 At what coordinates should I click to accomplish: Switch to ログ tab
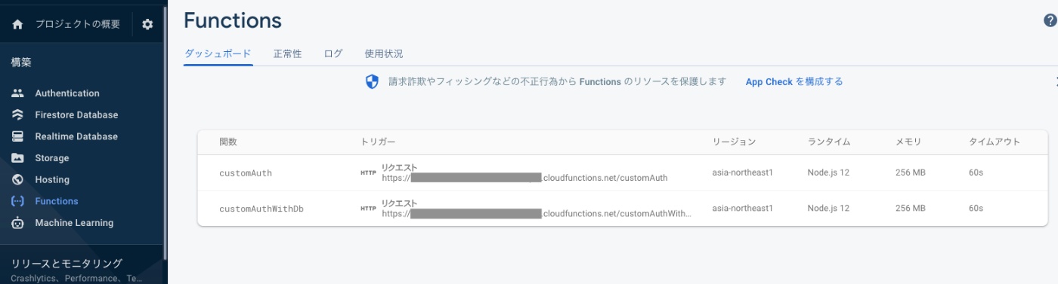[333, 54]
